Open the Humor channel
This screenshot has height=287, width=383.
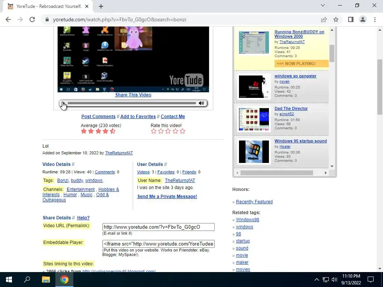(70, 195)
